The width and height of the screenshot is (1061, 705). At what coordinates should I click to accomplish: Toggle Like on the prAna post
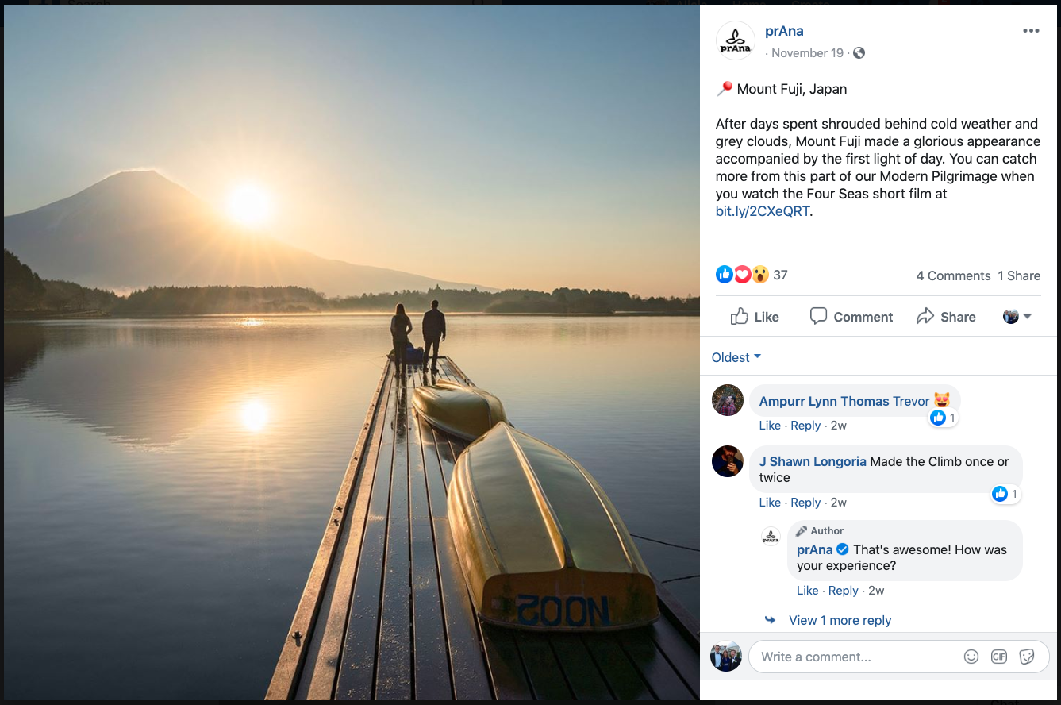754,316
